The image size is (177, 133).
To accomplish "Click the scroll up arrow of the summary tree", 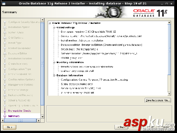I will (x=169, y=23).
